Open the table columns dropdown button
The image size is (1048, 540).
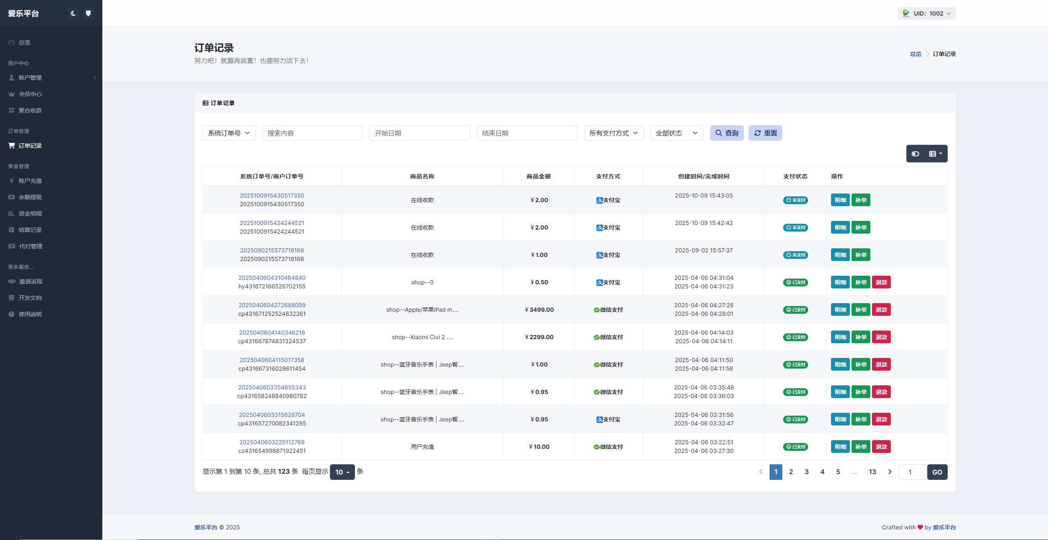pyautogui.click(x=935, y=154)
